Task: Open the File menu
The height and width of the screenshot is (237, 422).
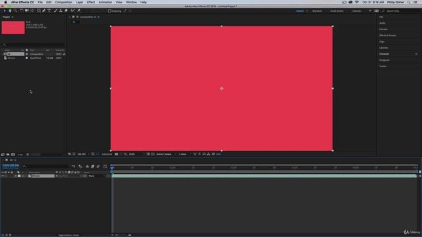Action: [x=40, y=2]
